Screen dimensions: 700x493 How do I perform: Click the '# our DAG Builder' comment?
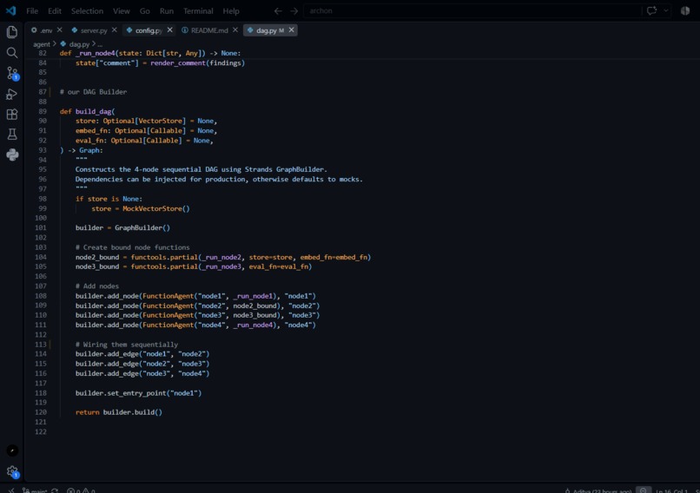[x=93, y=92]
